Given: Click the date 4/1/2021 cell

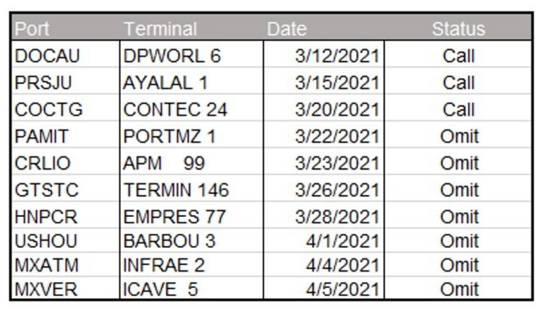Looking at the screenshot, I should click(x=324, y=240).
